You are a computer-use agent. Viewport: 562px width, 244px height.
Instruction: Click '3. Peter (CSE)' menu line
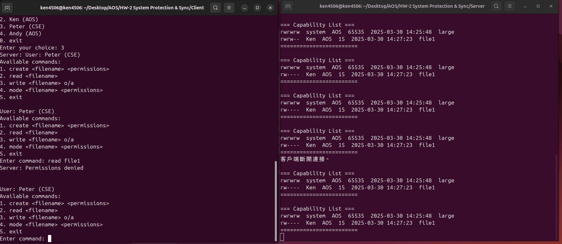[x=22, y=26]
